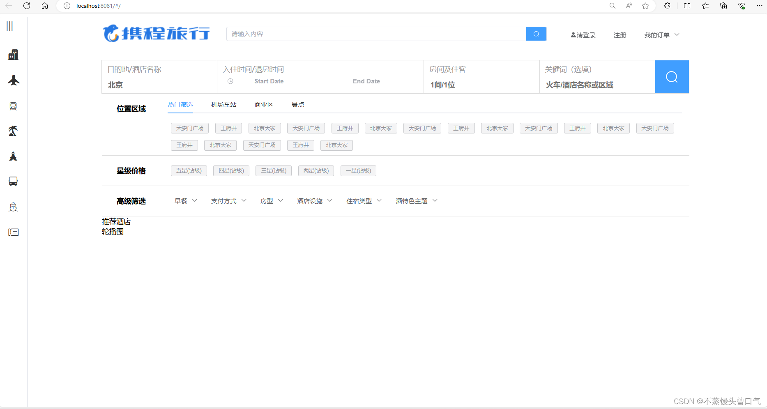The height and width of the screenshot is (409, 767).
Task: Click the 推荐酒店 text
Action: [116, 222]
